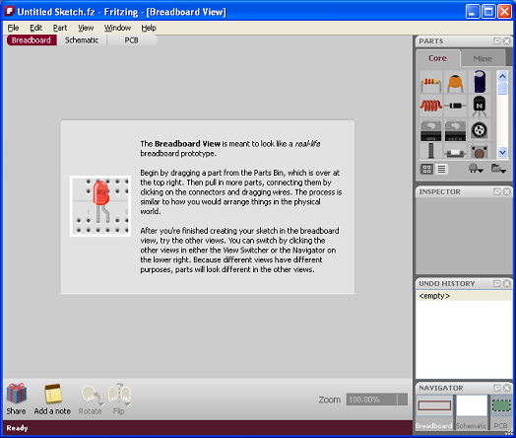Open the part options dropdown in Parts bin
This screenshot has width=516, height=438.
476,169
